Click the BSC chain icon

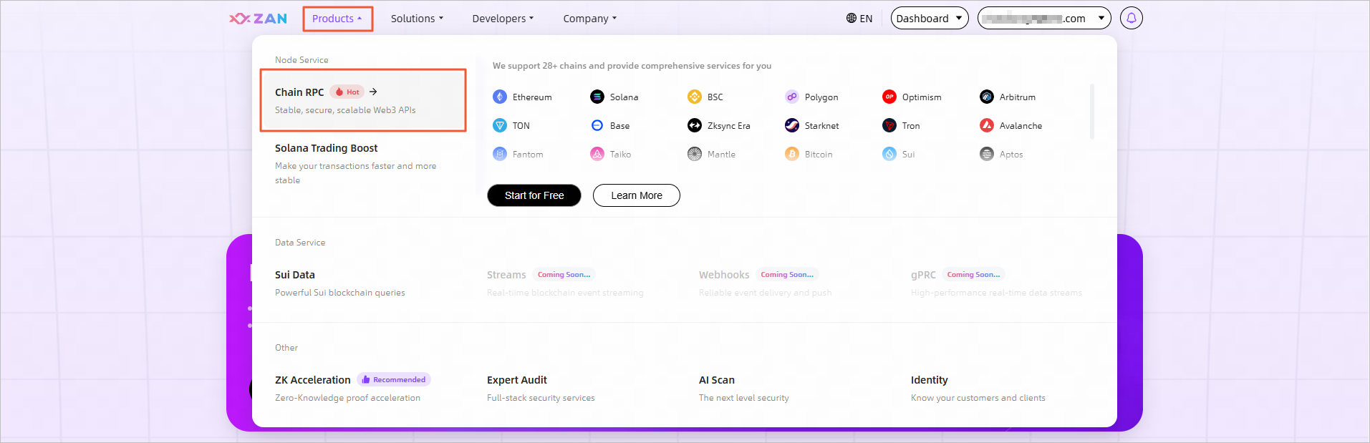click(695, 97)
